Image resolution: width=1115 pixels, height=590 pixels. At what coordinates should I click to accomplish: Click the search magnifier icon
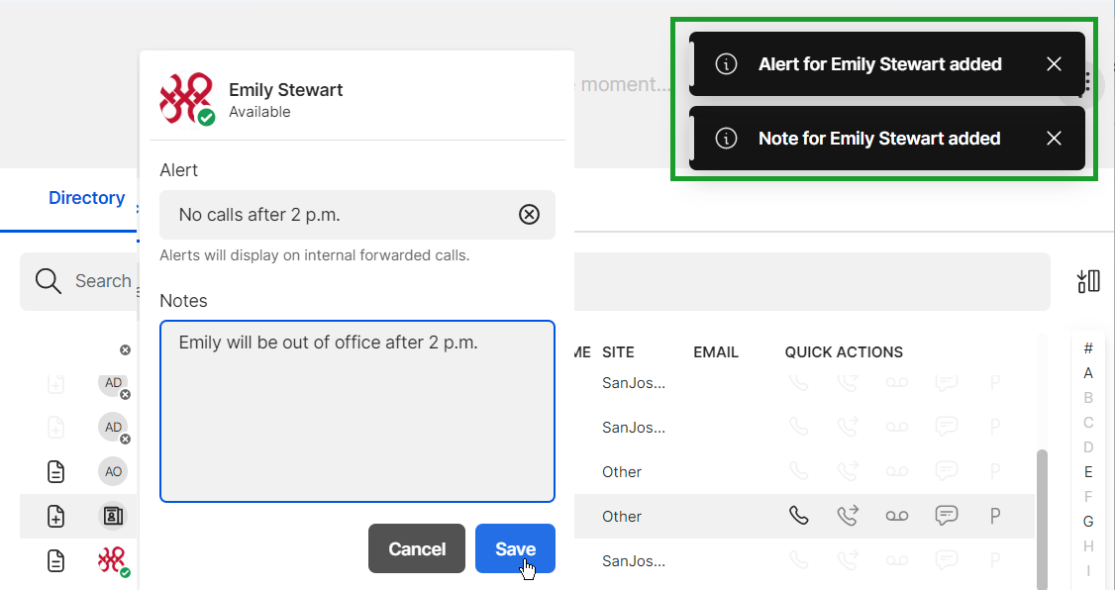pos(49,281)
